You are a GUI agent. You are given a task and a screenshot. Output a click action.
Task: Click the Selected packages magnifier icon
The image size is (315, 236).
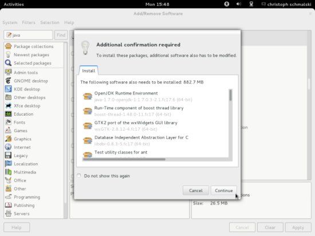[x=8, y=63]
